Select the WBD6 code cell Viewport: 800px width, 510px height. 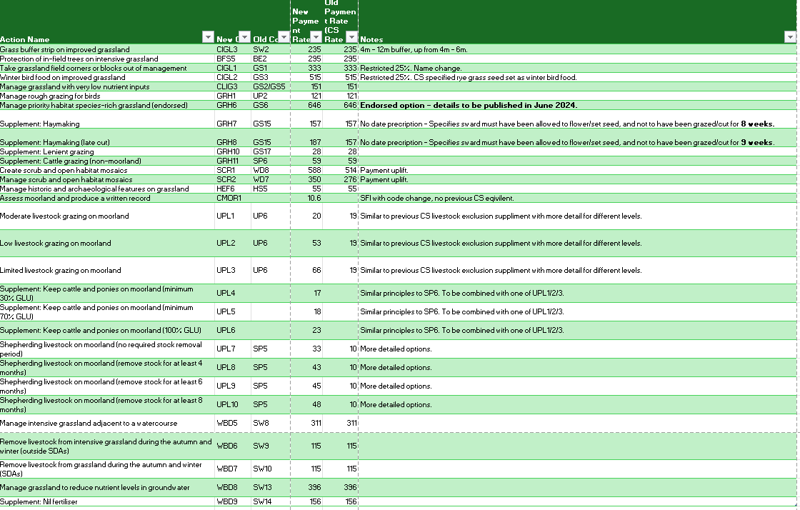pos(233,446)
